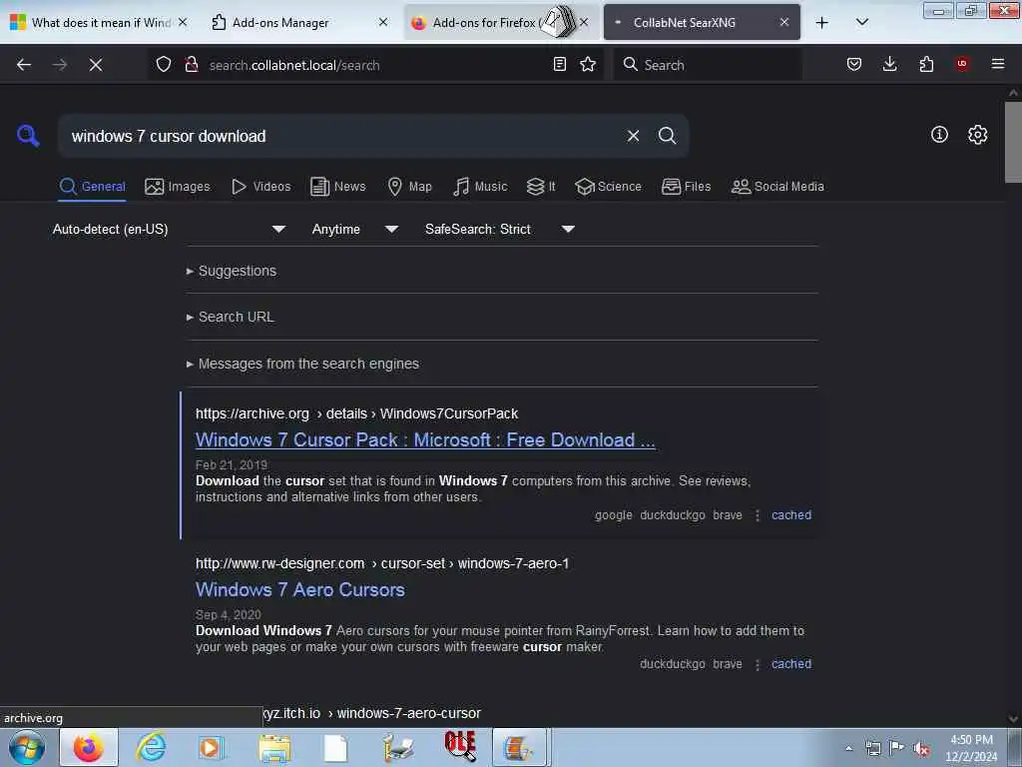Expand Messages from the search engines
This screenshot has width=1022, height=767.
pos(302,364)
